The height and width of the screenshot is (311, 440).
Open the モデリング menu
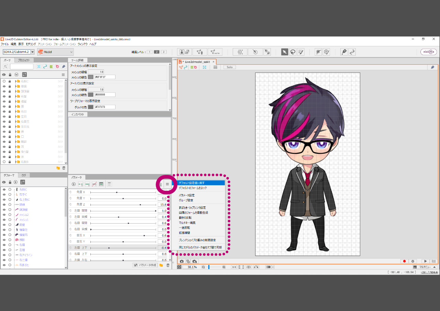[31, 44]
